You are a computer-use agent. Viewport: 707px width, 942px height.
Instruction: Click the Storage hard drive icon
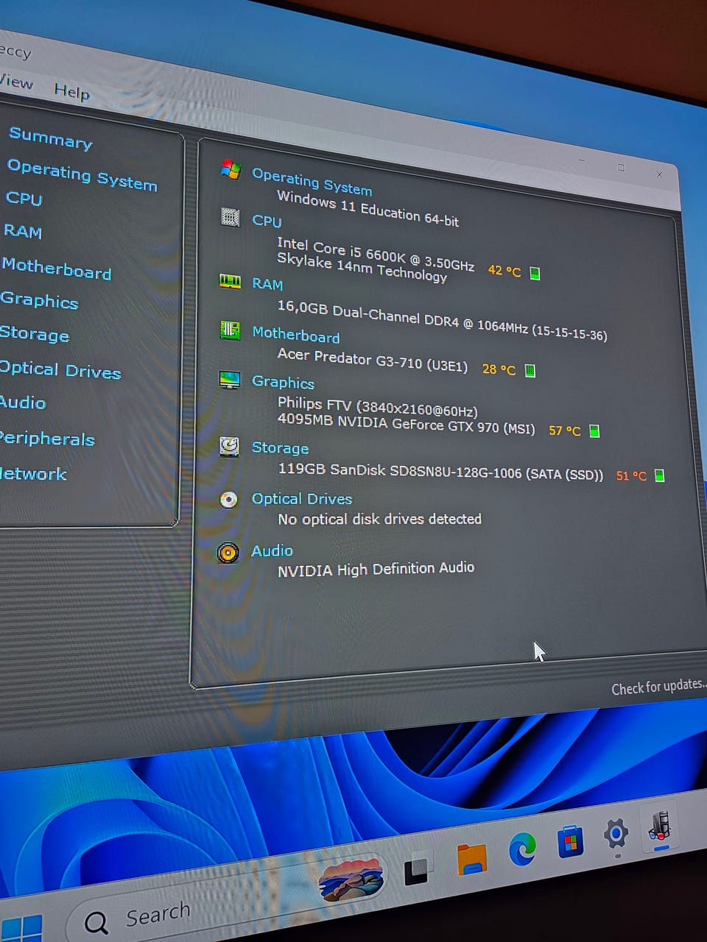tap(230, 446)
